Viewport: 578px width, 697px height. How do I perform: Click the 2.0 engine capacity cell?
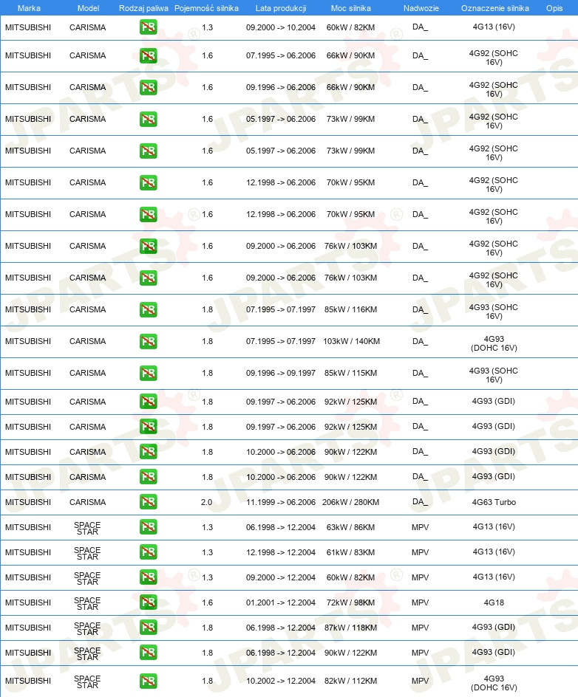(206, 502)
